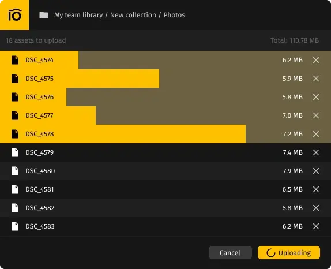Click the Uploading button
The image size is (331, 269).
[289, 252]
